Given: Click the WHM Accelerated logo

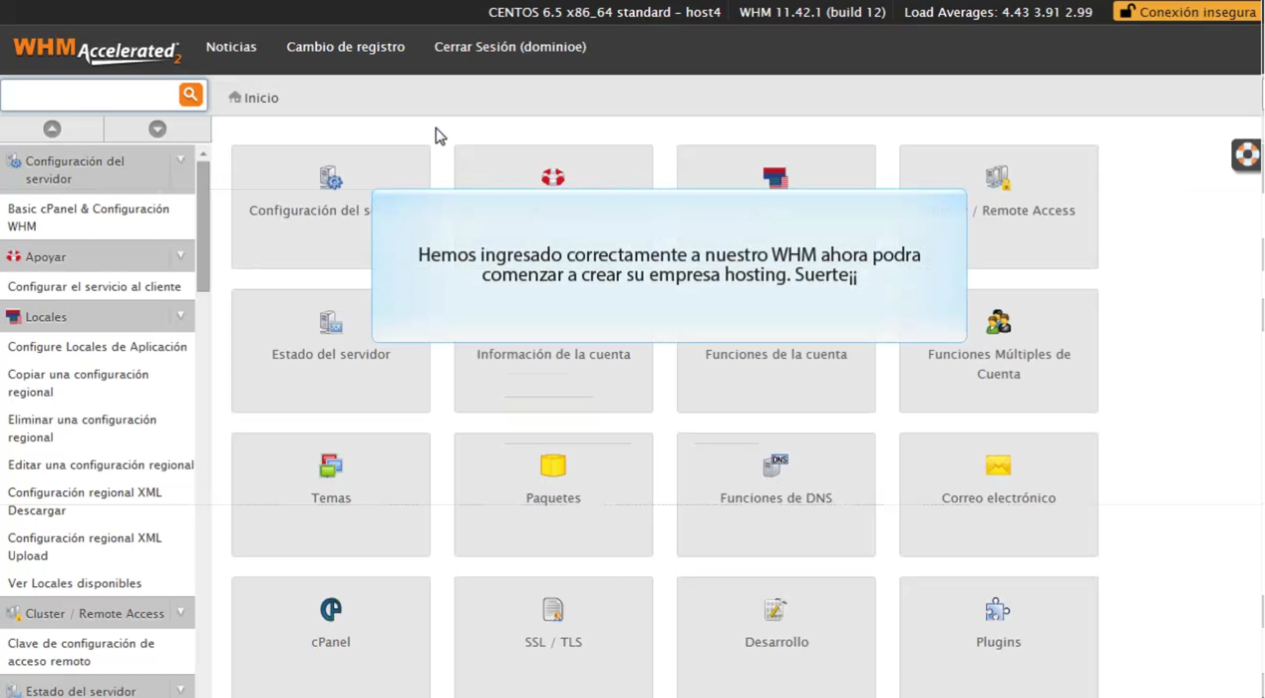Looking at the screenshot, I should [97, 51].
